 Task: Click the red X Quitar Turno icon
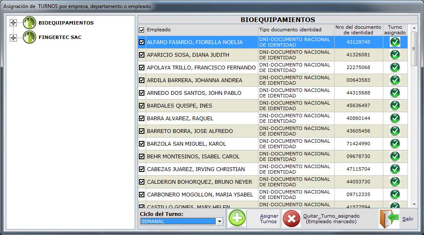[291, 218]
